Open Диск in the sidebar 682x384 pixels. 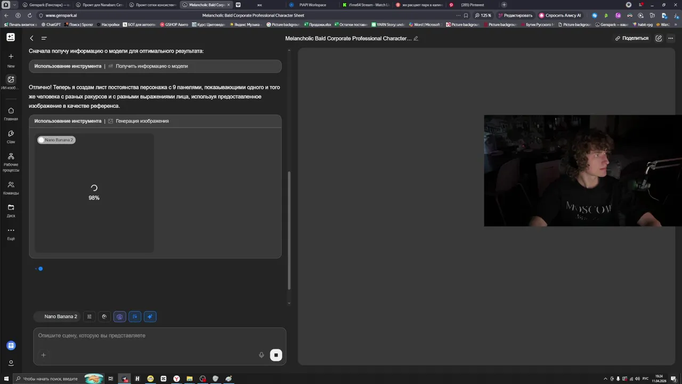11,211
